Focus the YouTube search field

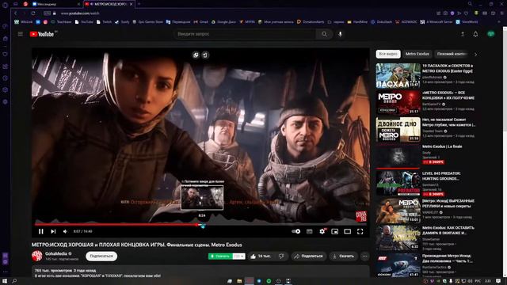click(244, 34)
